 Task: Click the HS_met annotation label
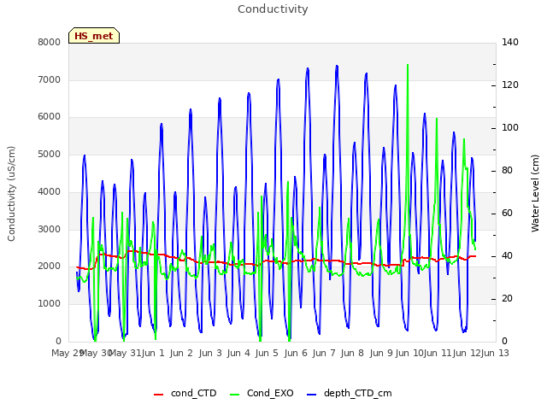[94, 36]
